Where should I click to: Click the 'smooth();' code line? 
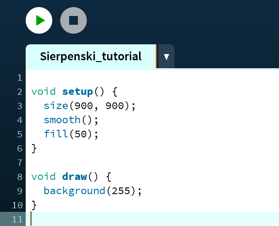(71, 120)
